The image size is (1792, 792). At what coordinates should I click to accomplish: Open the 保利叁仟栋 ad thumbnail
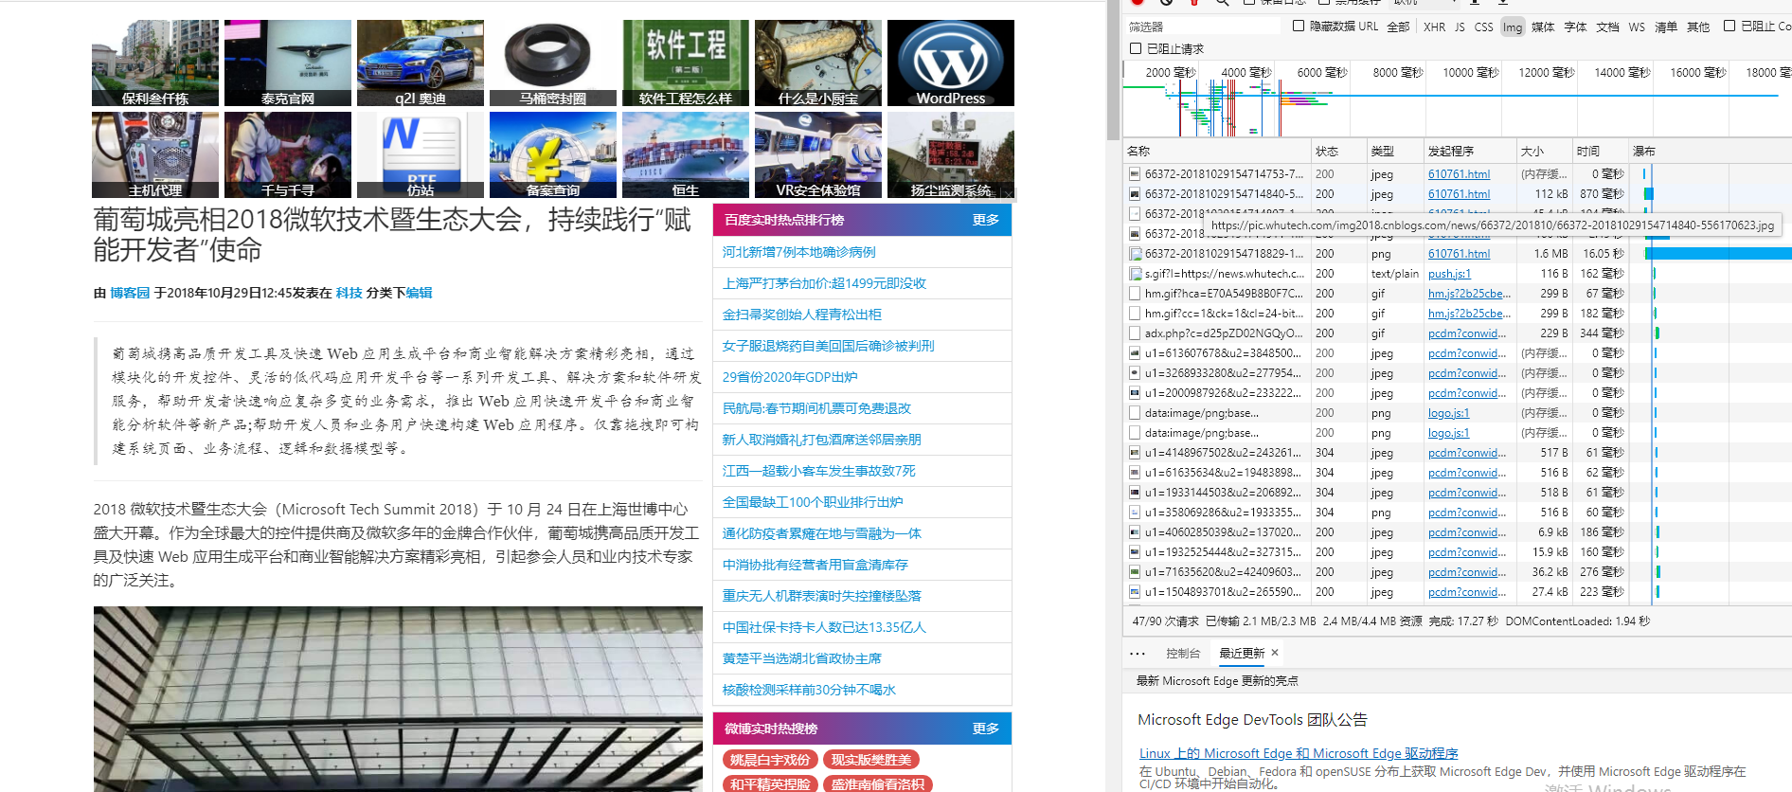point(155,63)
